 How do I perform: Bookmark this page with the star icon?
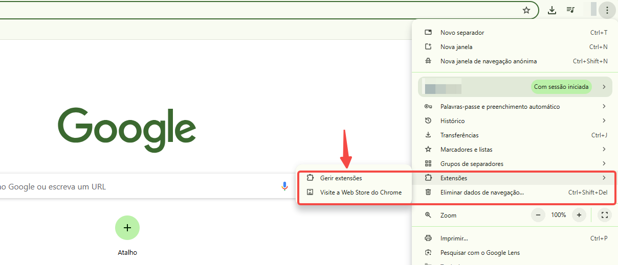(526, 10)
